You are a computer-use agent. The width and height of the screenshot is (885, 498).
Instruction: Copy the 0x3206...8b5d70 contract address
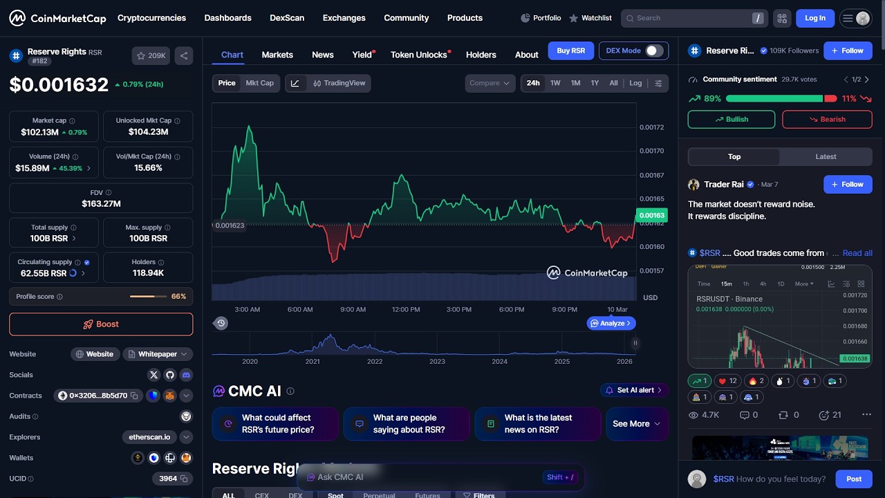click(x=135, y=396)
